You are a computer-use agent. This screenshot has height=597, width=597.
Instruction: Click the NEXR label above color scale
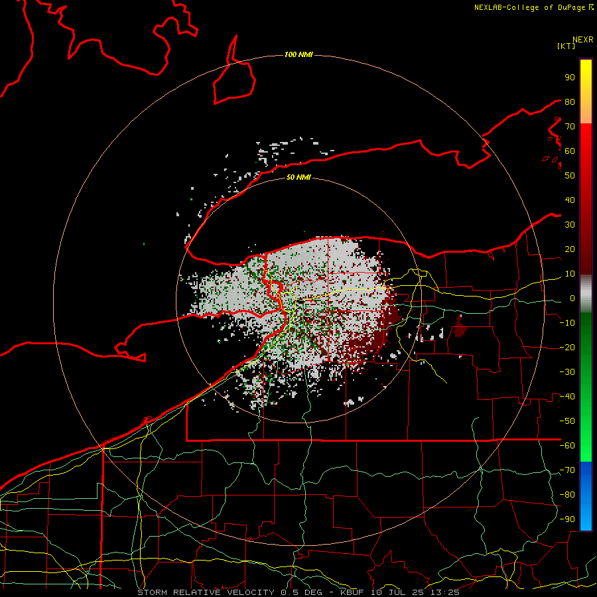(x=583, y=40)
